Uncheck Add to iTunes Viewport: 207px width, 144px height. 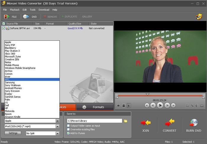tap(68, 133)
